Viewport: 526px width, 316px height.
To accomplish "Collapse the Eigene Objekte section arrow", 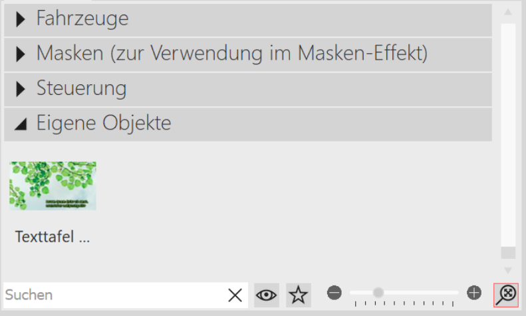I will 21,124.
